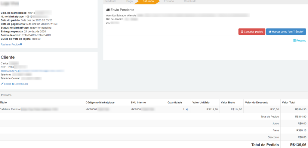The height and width of the screenshot is (148, 308).
Task: Open the Concluído status step
Action: click(190, 1)
